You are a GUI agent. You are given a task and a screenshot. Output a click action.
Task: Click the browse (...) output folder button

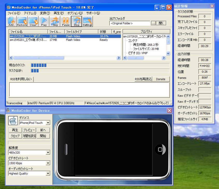click(153, 23)
